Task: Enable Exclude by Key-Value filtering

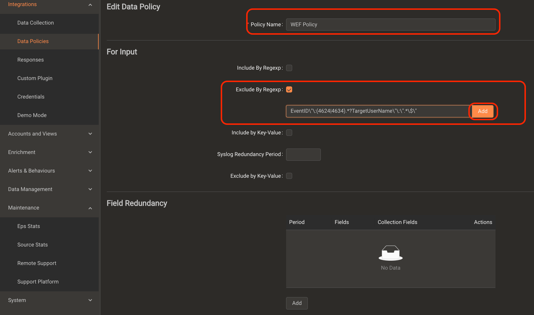Action: click(289, 176)
